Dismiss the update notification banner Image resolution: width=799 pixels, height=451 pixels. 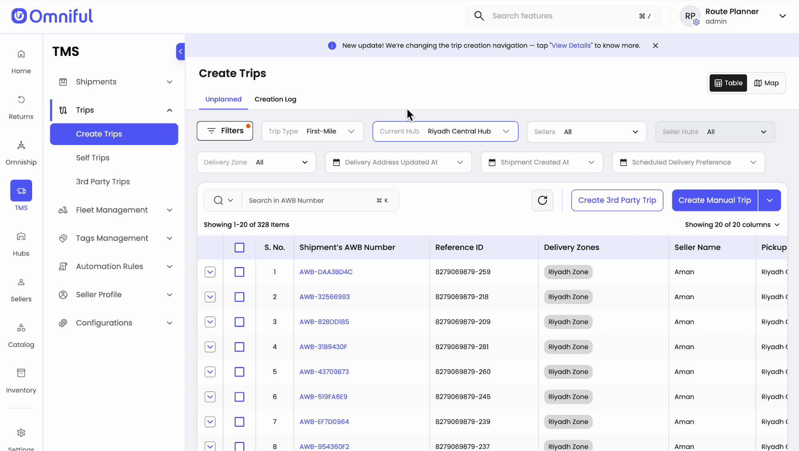656,45
